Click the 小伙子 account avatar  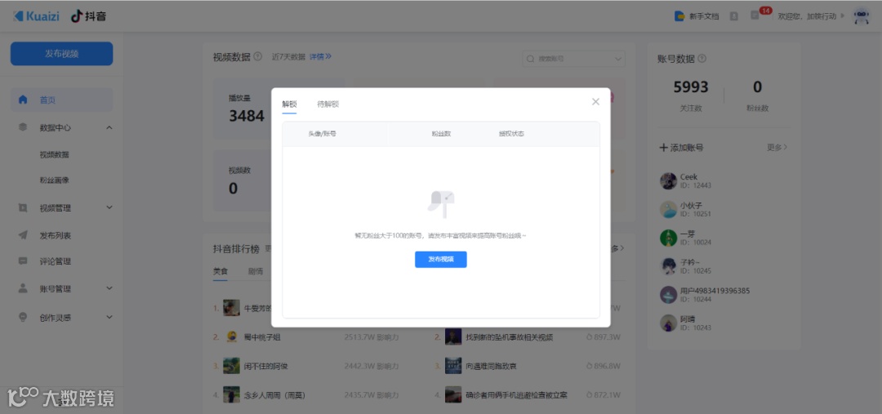pyautogui.click(x=668, y=209)
